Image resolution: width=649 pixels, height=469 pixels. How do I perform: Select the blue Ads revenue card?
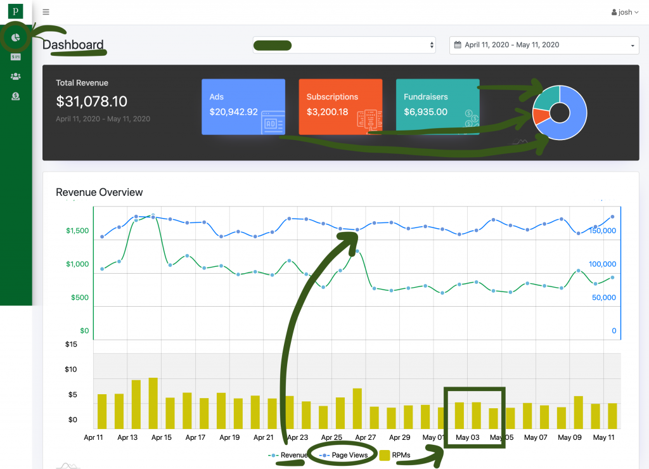pos(243,107)
